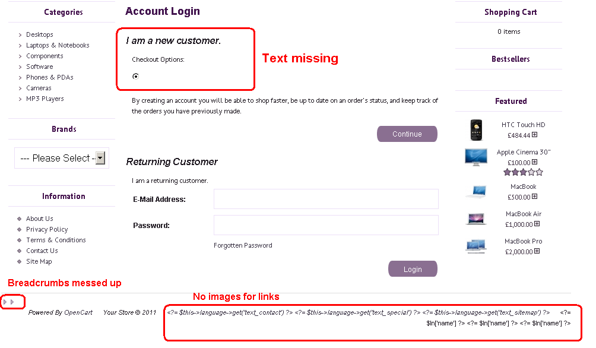Screen dimensions: 596x348
Task: Open the MP3 Players category
Action: (45, 99)
